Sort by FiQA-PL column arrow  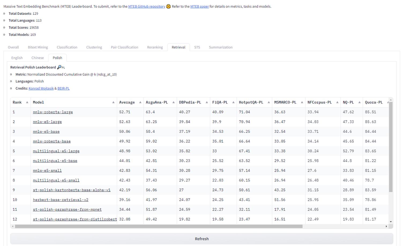pos(233,102)
